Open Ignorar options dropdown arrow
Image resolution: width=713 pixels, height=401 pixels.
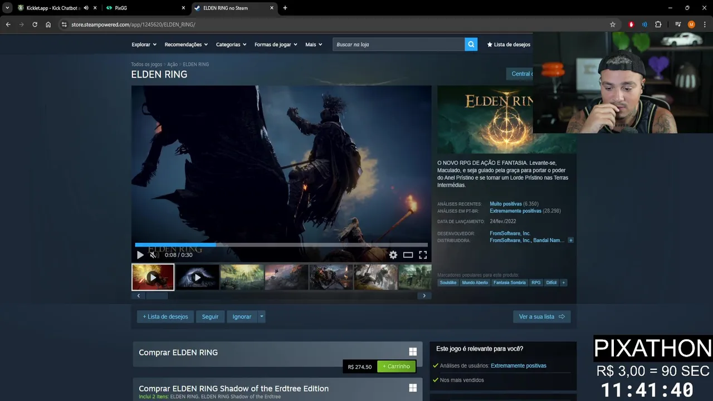261,316
